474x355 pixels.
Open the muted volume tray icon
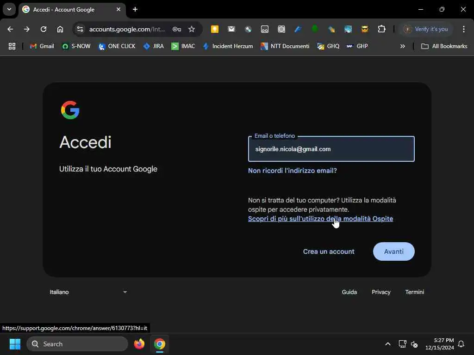[x=414, y=344]
